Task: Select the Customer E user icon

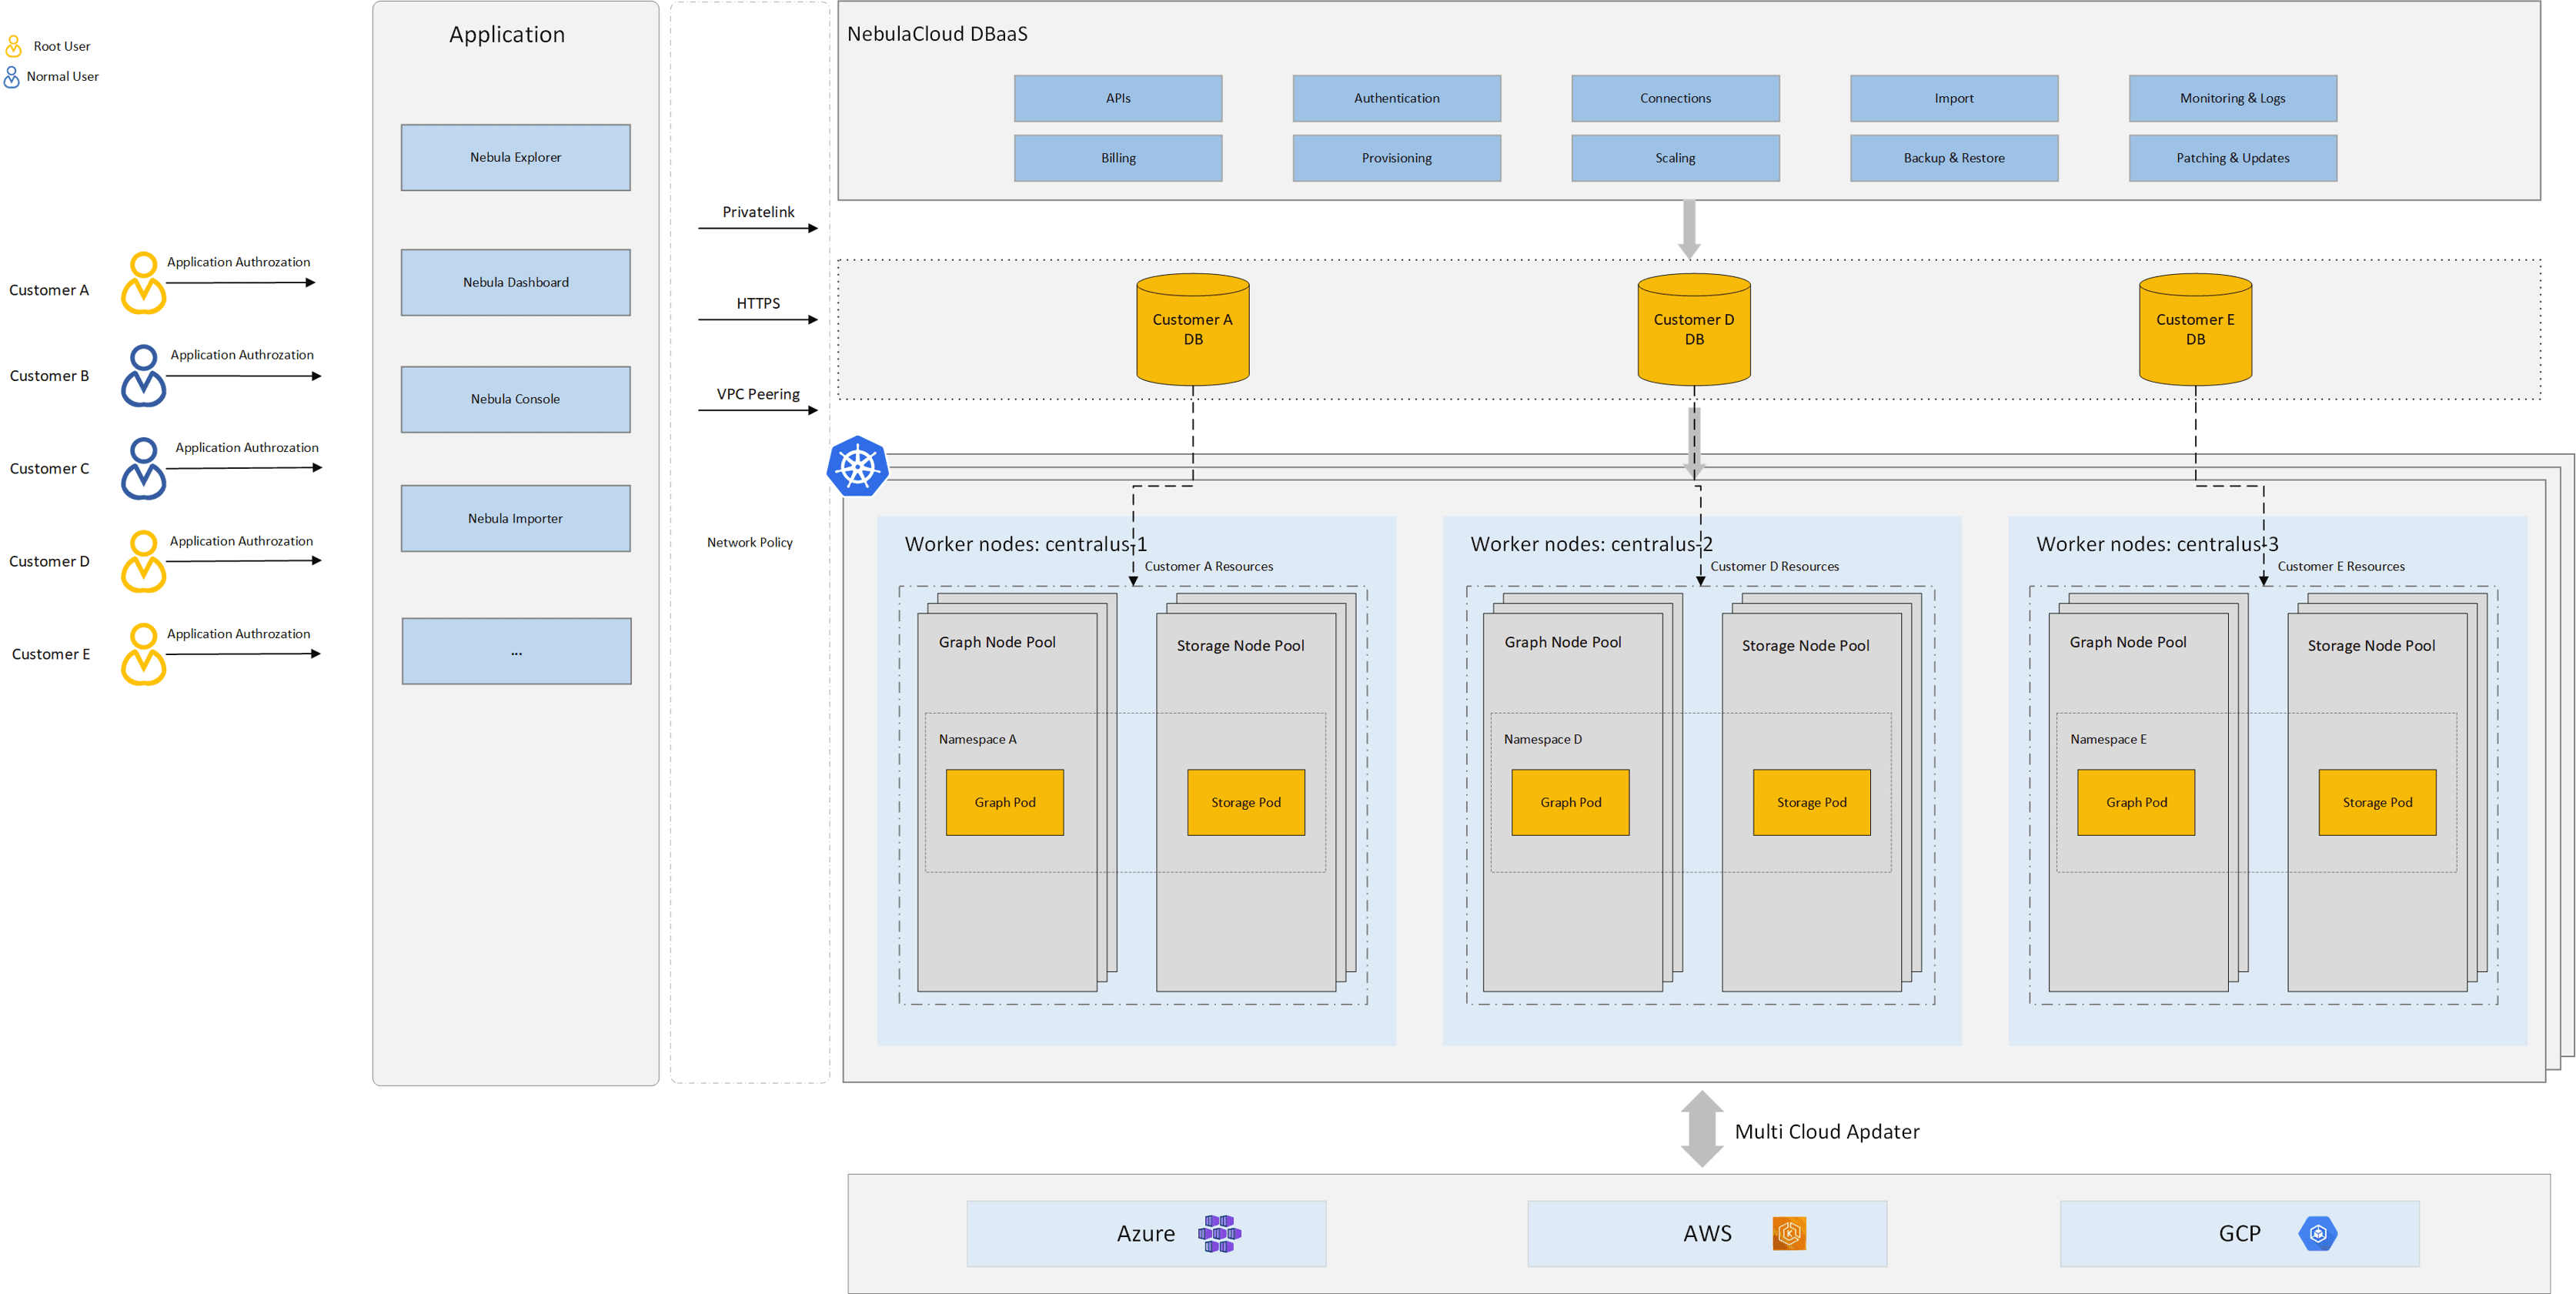Action: [x=144, y=654]
